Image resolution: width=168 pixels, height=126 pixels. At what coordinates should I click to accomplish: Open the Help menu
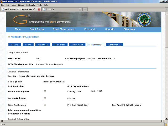click(x=46, y=5)
